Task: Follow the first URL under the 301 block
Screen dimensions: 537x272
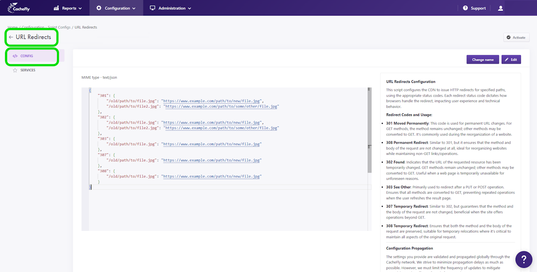Action: [x=212, y=101]
